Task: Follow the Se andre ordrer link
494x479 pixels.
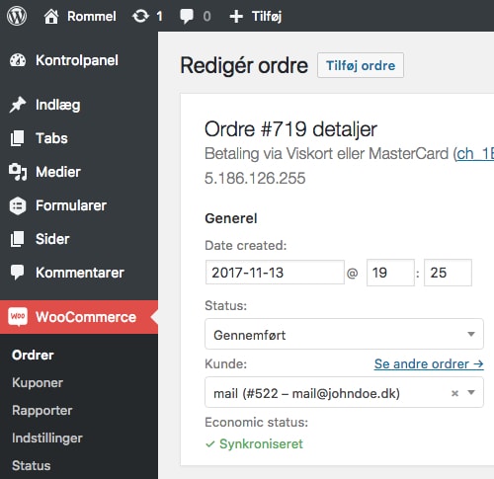Action: 429,363
